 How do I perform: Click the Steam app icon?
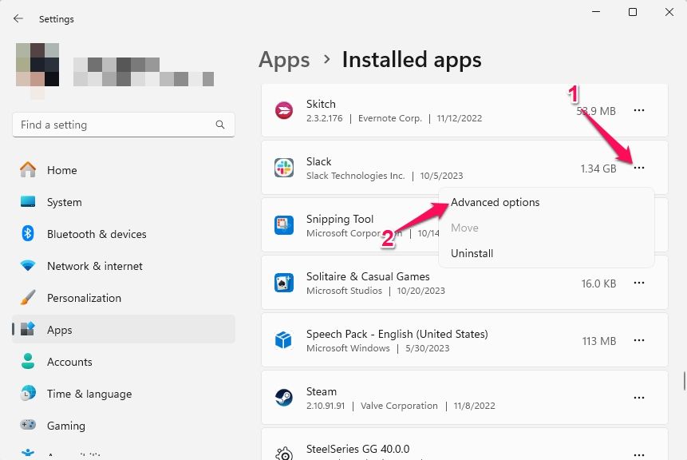[285, 398]
